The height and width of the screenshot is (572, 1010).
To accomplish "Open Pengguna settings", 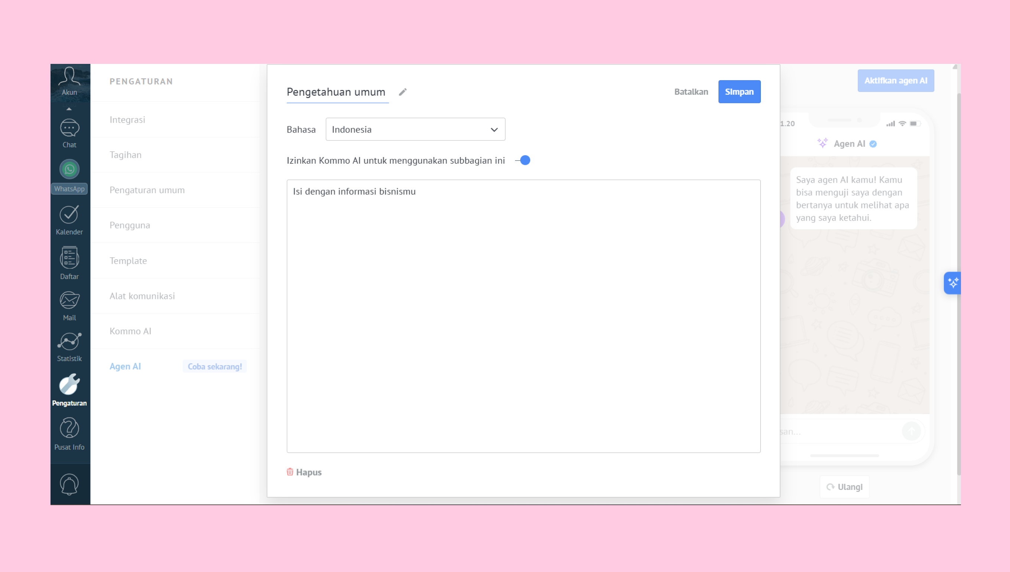I will 175,225.
